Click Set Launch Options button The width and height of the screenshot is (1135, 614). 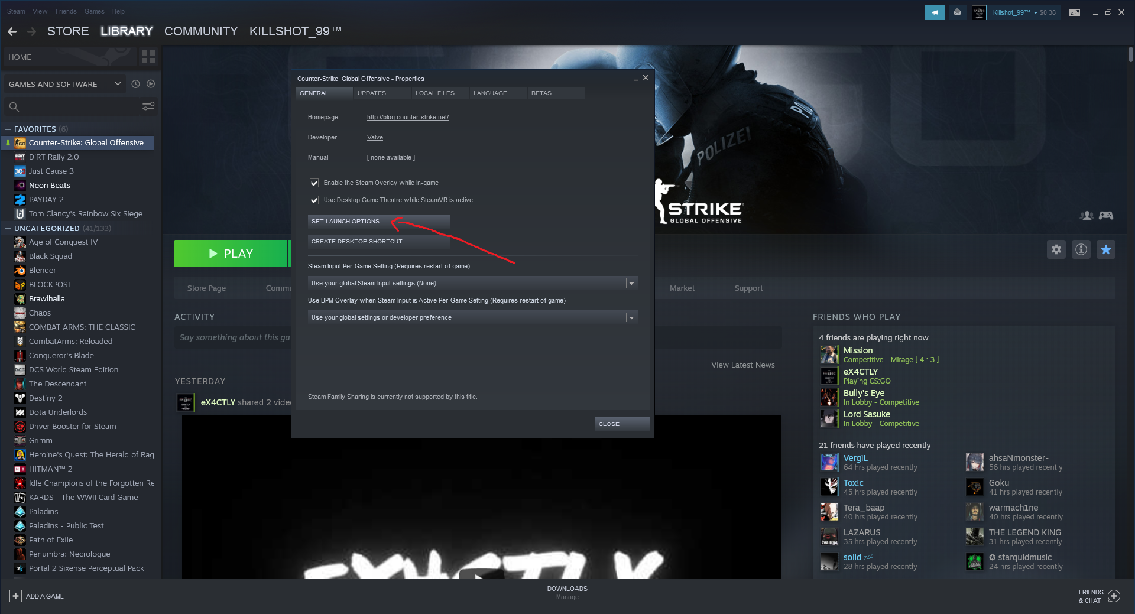[379, 222]
